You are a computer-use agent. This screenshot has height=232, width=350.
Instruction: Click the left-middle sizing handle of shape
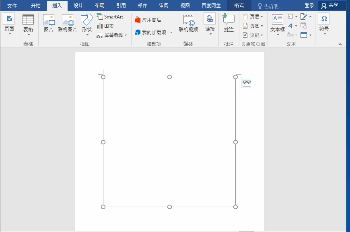click(103, 142)
